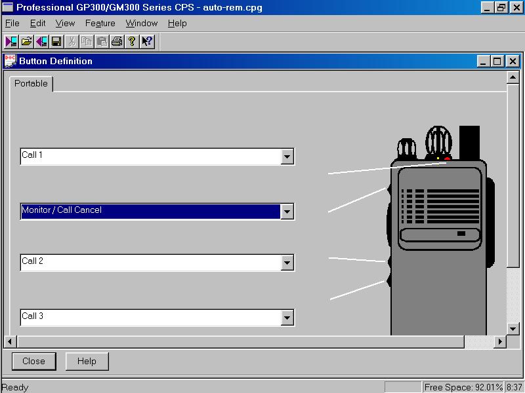This screenshot has width=525, height=393.
Task: Click the 8:37 clock in status bar
Action: coord(514,387)
